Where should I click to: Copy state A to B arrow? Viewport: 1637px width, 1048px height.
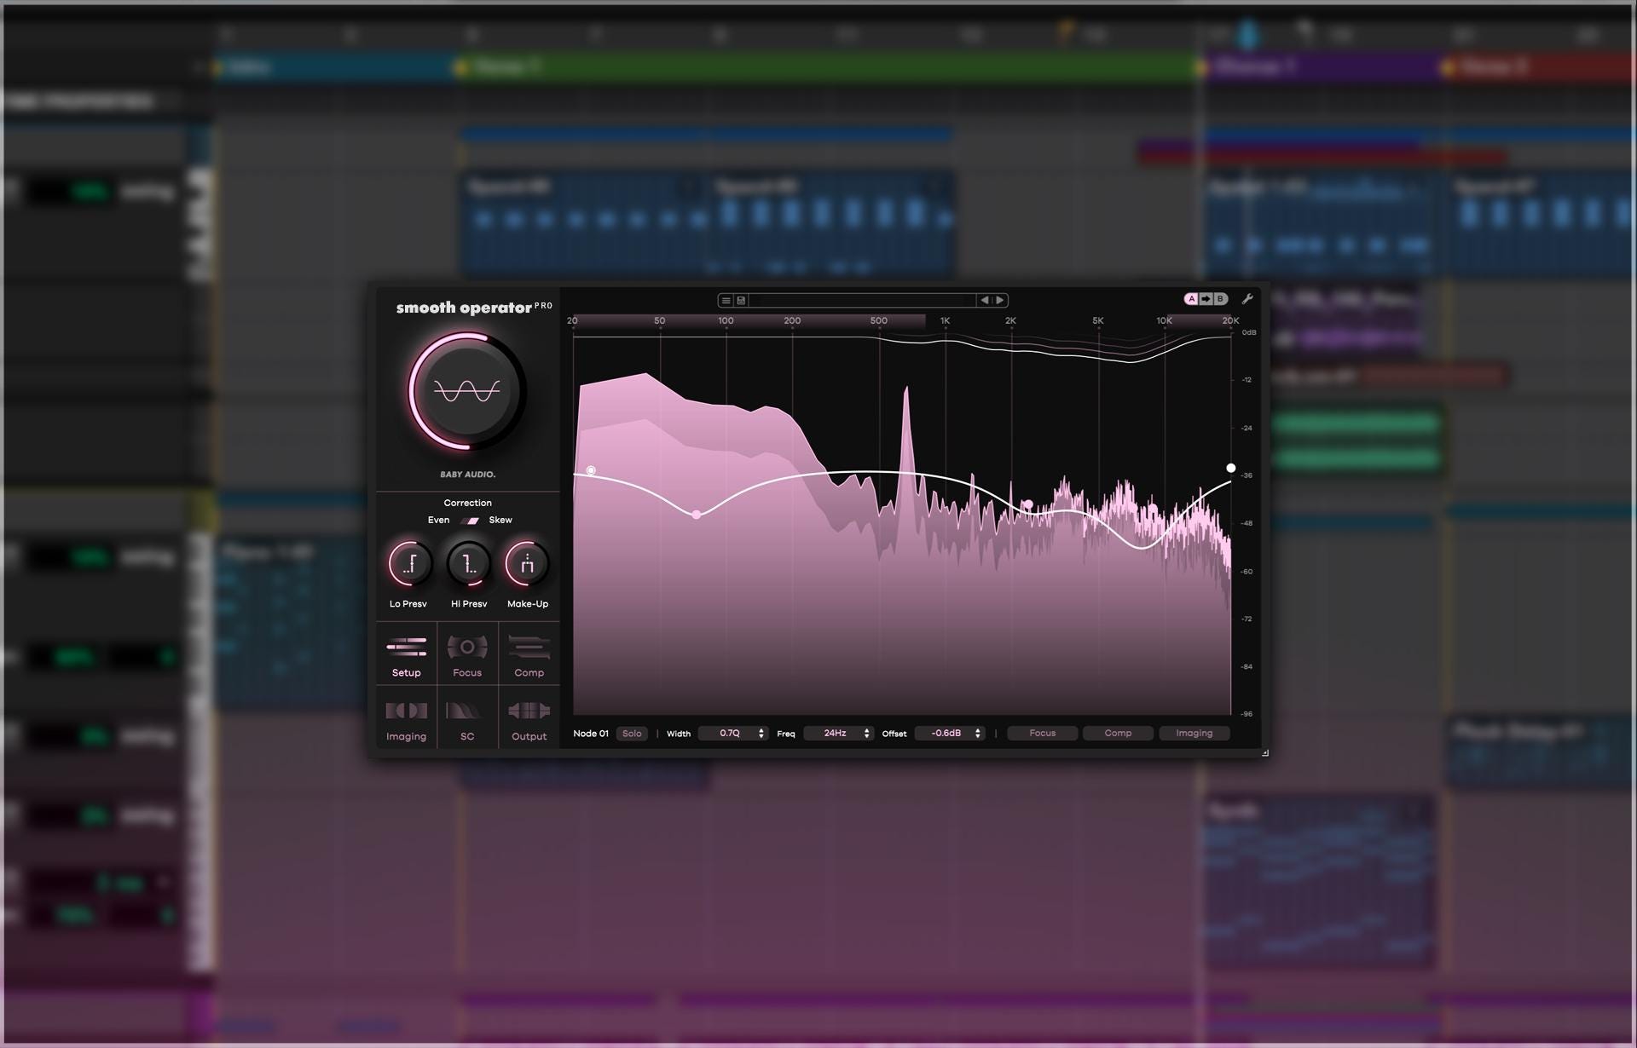1206,299
